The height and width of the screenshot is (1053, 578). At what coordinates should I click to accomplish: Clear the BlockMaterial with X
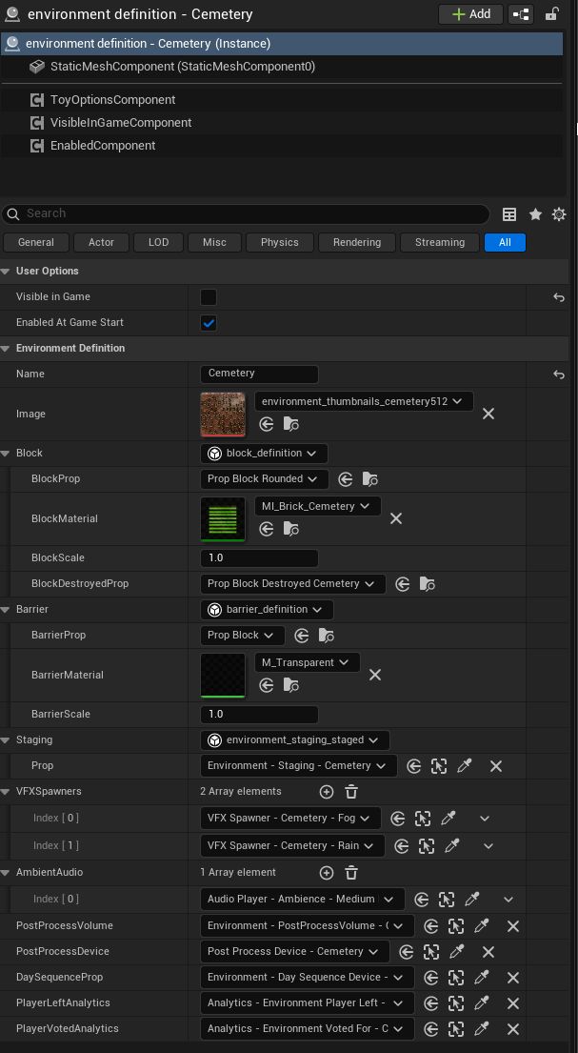pos(396,518)
